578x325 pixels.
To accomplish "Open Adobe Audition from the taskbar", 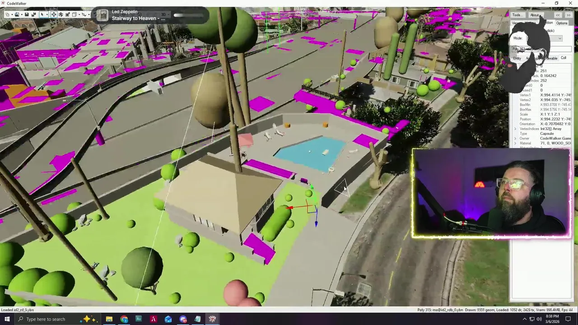I will (x=139, y=319).
